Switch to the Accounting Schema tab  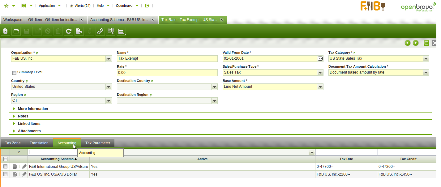[x=119, y=20]
